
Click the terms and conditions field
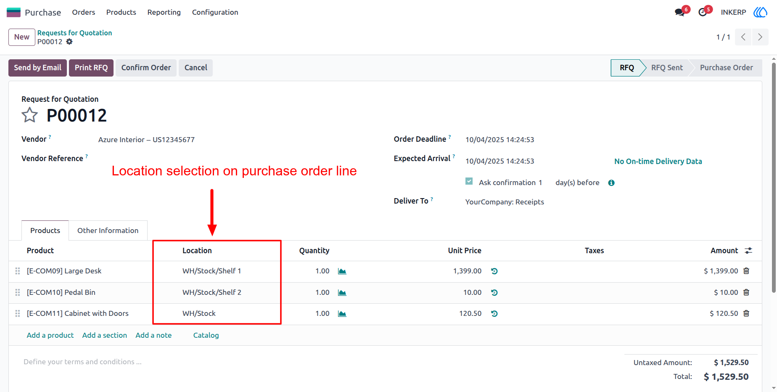click(x=82, y=362)
